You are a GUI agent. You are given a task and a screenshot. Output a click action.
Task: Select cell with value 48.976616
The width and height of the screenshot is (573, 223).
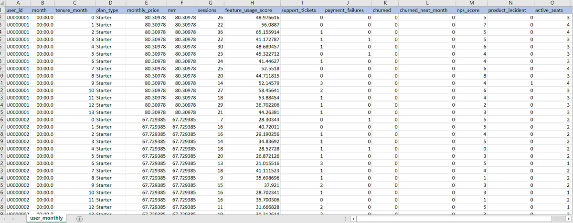pyautogui.click(x=252, y=18)
